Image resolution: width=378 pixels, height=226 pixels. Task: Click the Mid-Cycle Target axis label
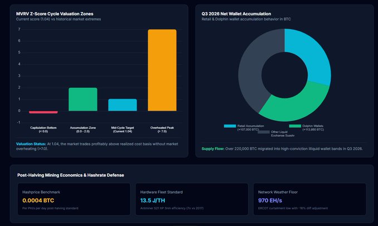click(122, 129)
